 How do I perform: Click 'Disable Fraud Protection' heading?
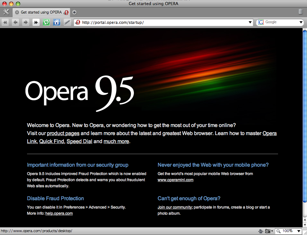tap(55, 199)
